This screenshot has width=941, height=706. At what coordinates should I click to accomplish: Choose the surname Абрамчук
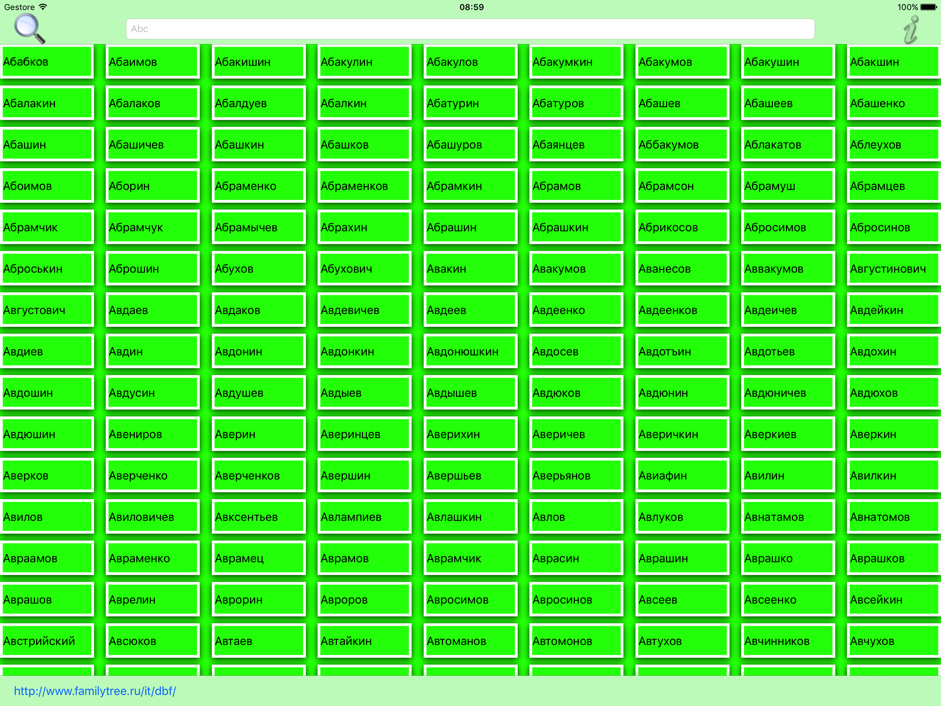coord(152,227)
